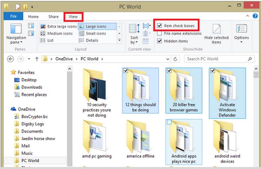
Task: Choose Medium icons layout
Action: click(56, 33)
